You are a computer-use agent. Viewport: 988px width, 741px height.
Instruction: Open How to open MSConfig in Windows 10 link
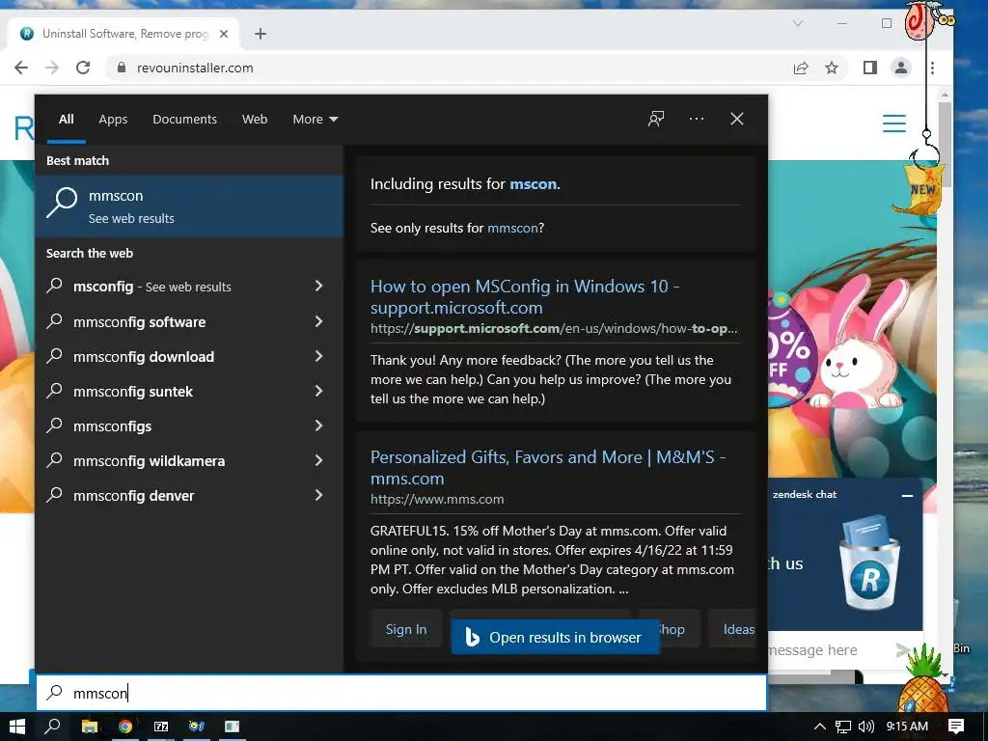[x=525, y=297]
